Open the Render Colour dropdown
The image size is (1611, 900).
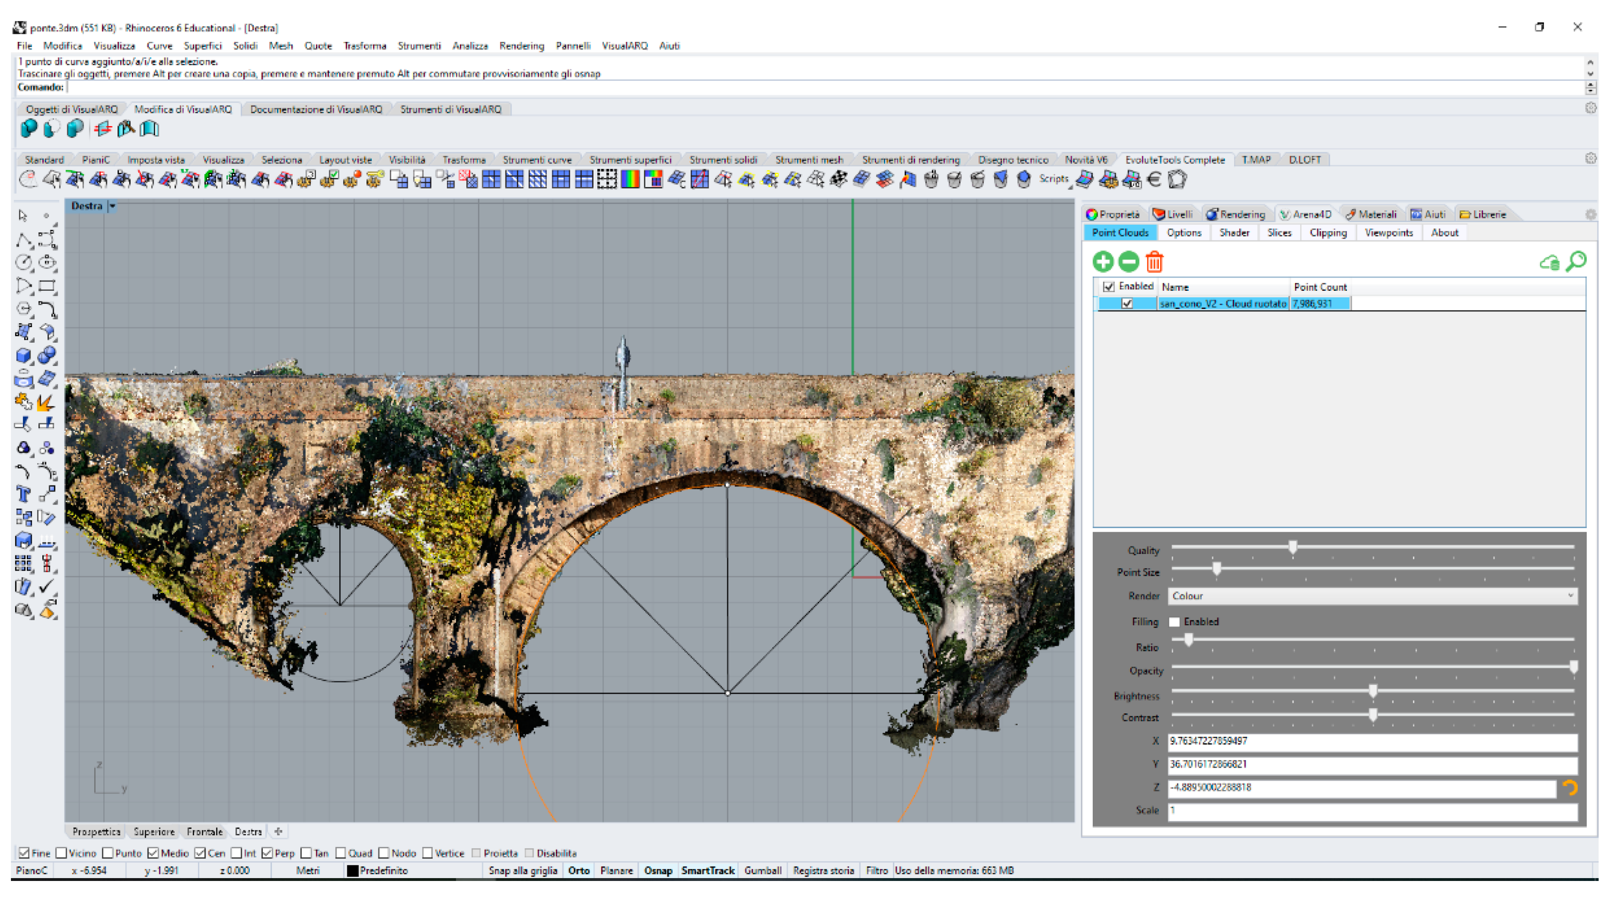(1372, 596)
